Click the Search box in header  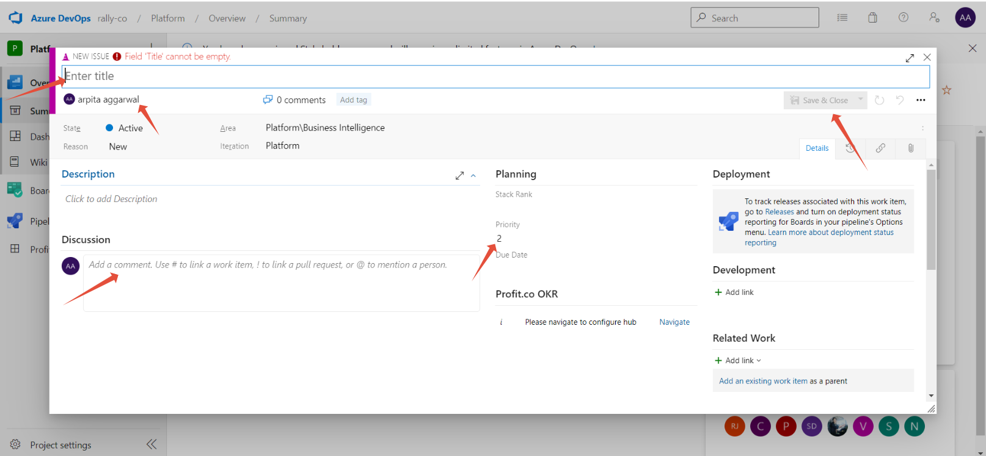pos(754,18)
